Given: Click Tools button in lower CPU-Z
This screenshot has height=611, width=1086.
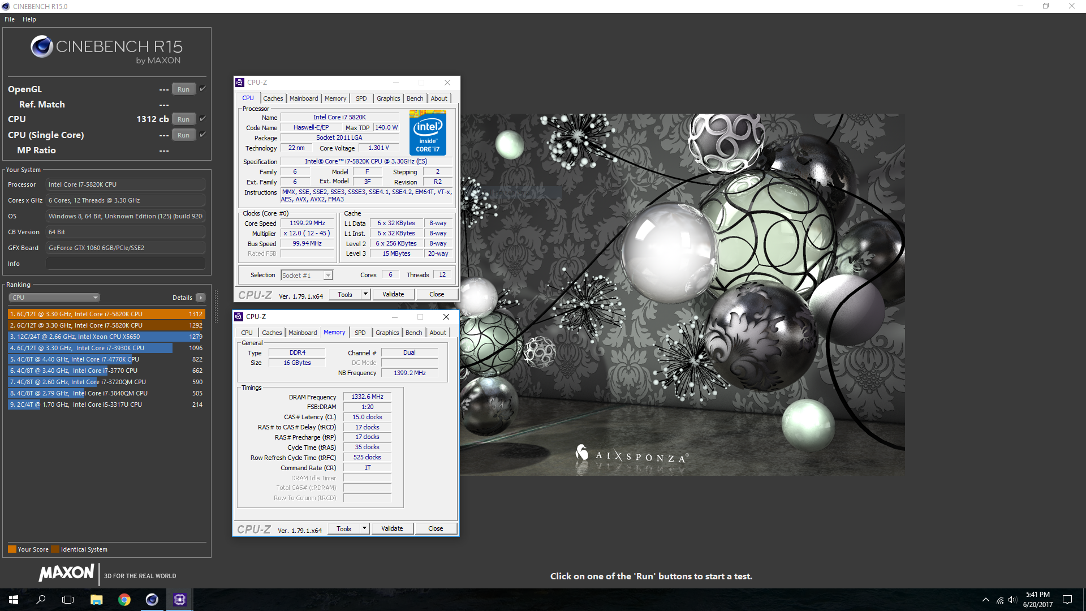Looking at the screenshot, I should click(344, 529).
